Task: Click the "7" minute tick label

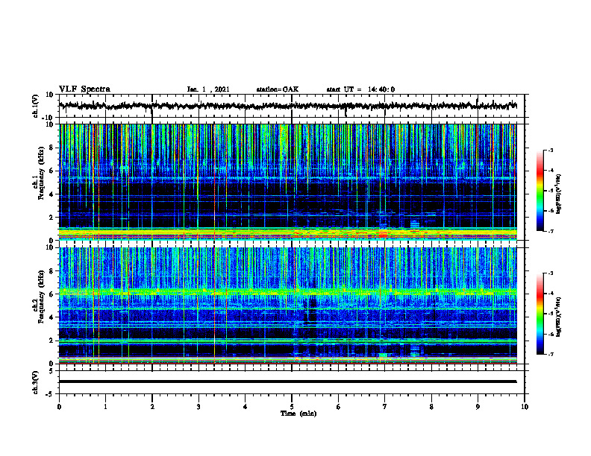Action: (385, 407)
